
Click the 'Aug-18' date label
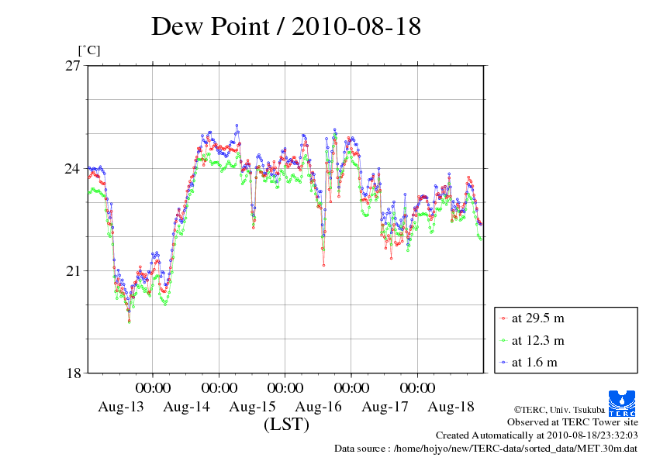click(451, 407)
